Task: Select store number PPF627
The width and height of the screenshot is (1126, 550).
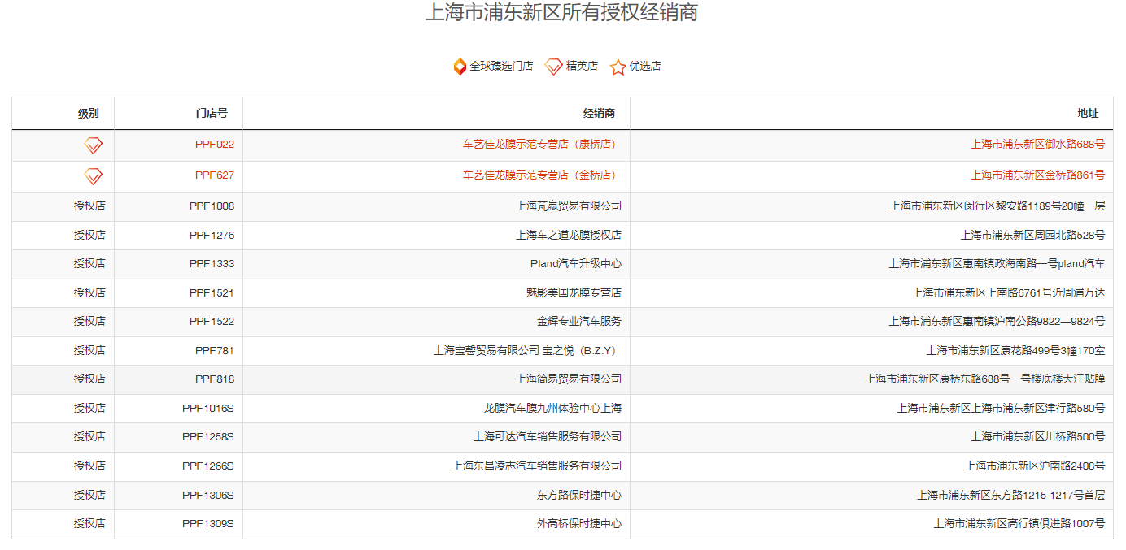Action: pyautogui.click(x=214, y=175)
